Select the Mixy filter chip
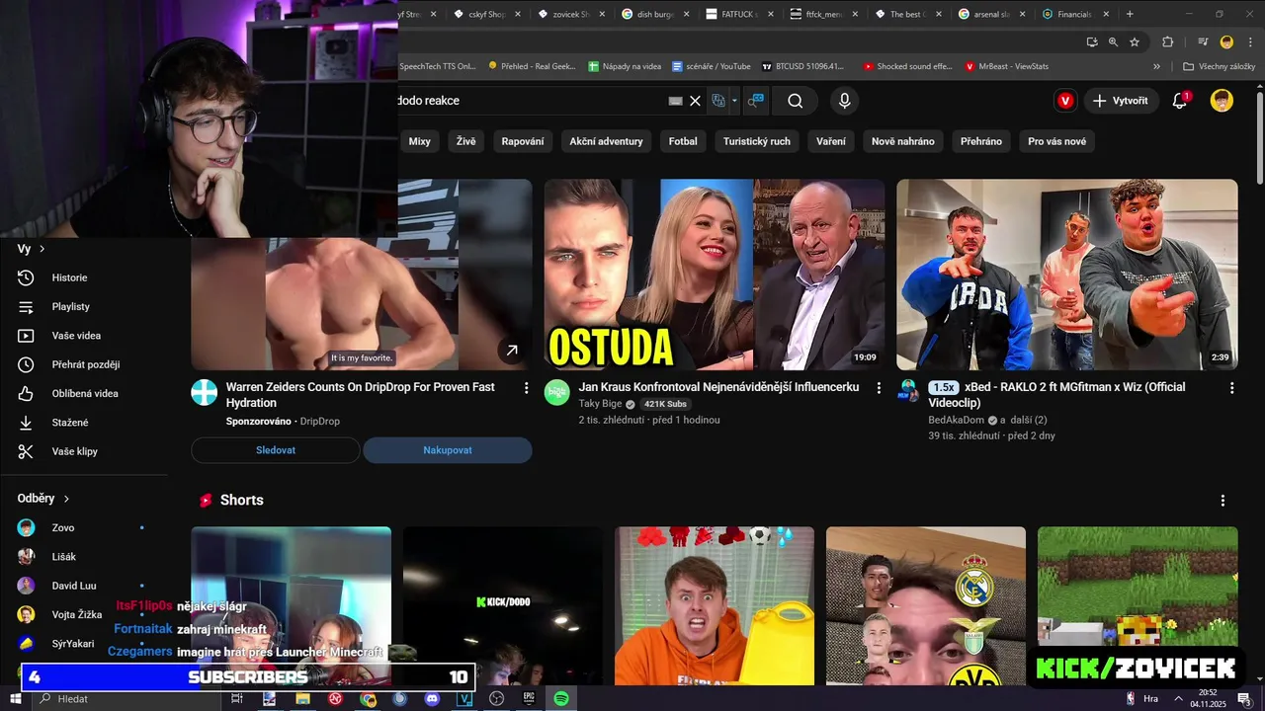 [420, 141]
